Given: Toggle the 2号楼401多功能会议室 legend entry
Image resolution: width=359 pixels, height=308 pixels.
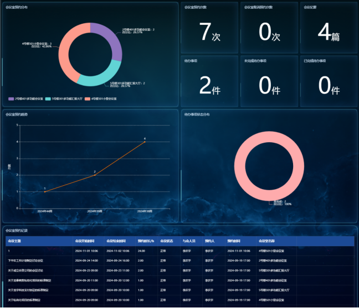Looking at the screenshot, I should (x=26, y=98).
